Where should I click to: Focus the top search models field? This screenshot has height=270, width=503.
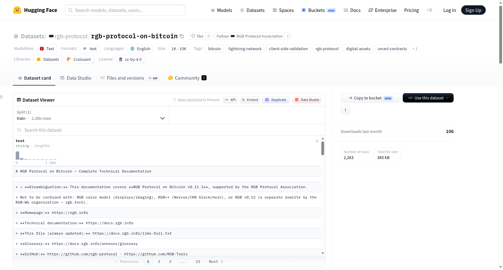tap(125, 10)
